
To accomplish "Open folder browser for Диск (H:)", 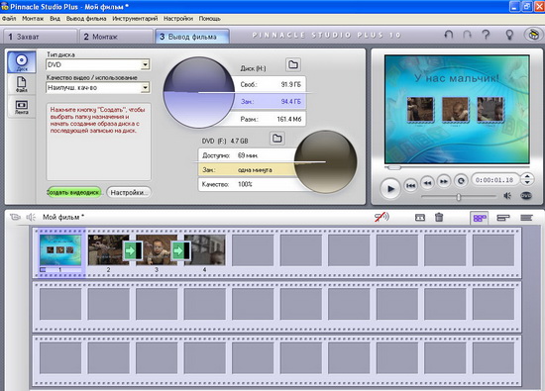I will click(x=293, y=64).
